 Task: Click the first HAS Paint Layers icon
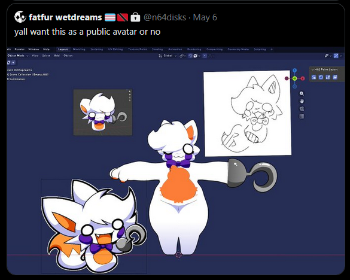click(x=314, y=77)
